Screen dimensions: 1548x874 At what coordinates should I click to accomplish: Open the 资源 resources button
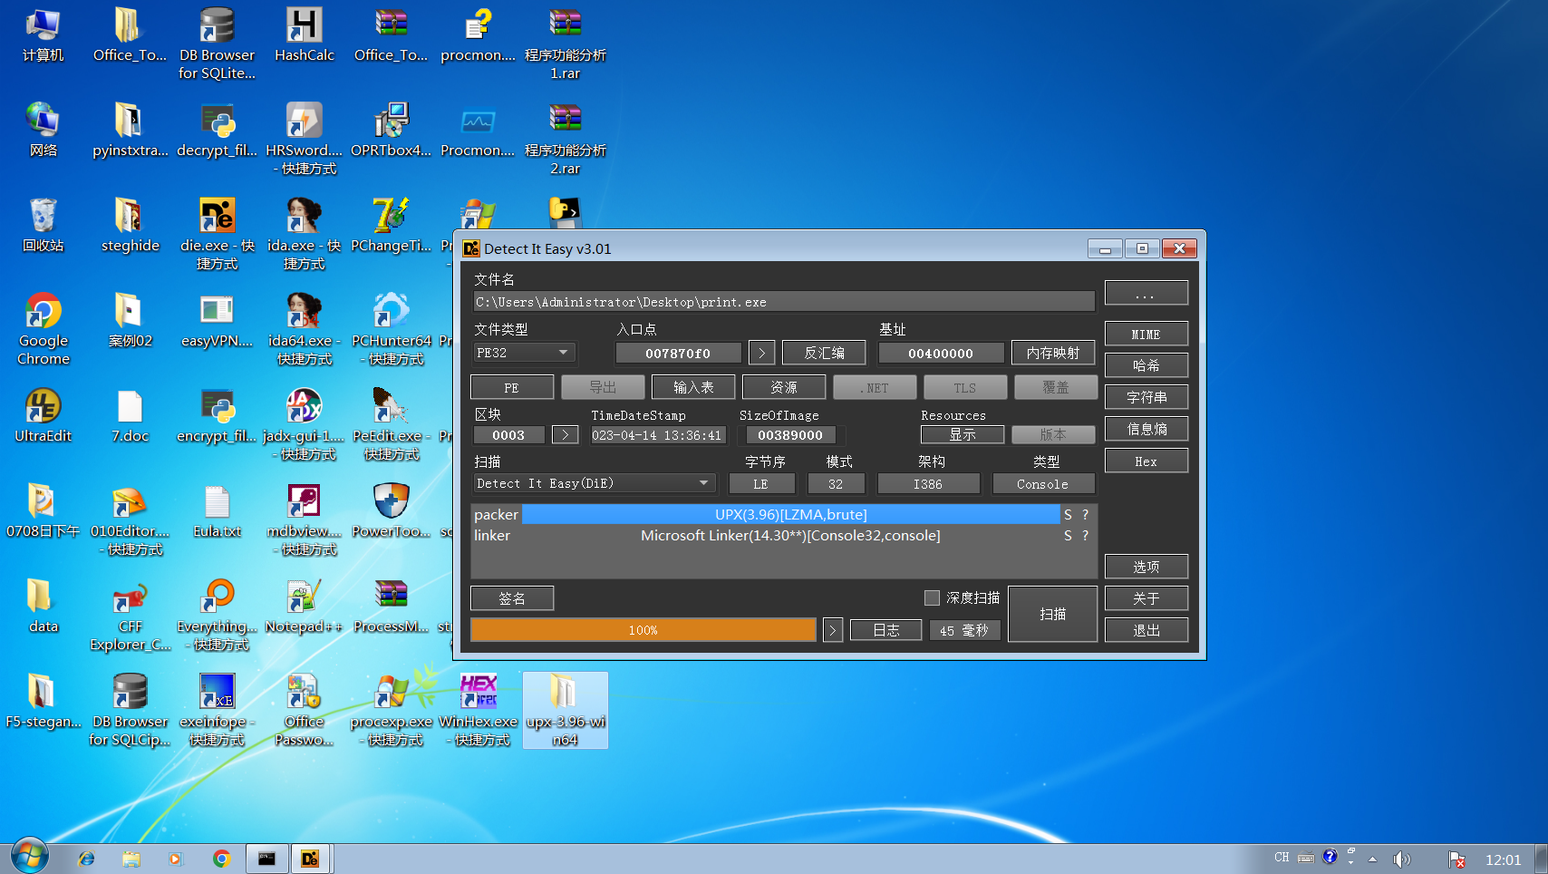click(784, 387)
